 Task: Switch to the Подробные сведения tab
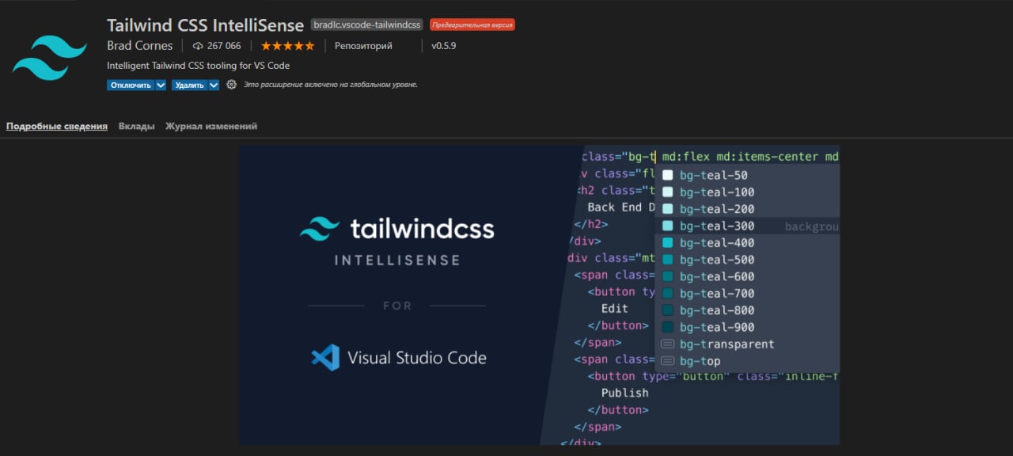(x=57, y=126)
